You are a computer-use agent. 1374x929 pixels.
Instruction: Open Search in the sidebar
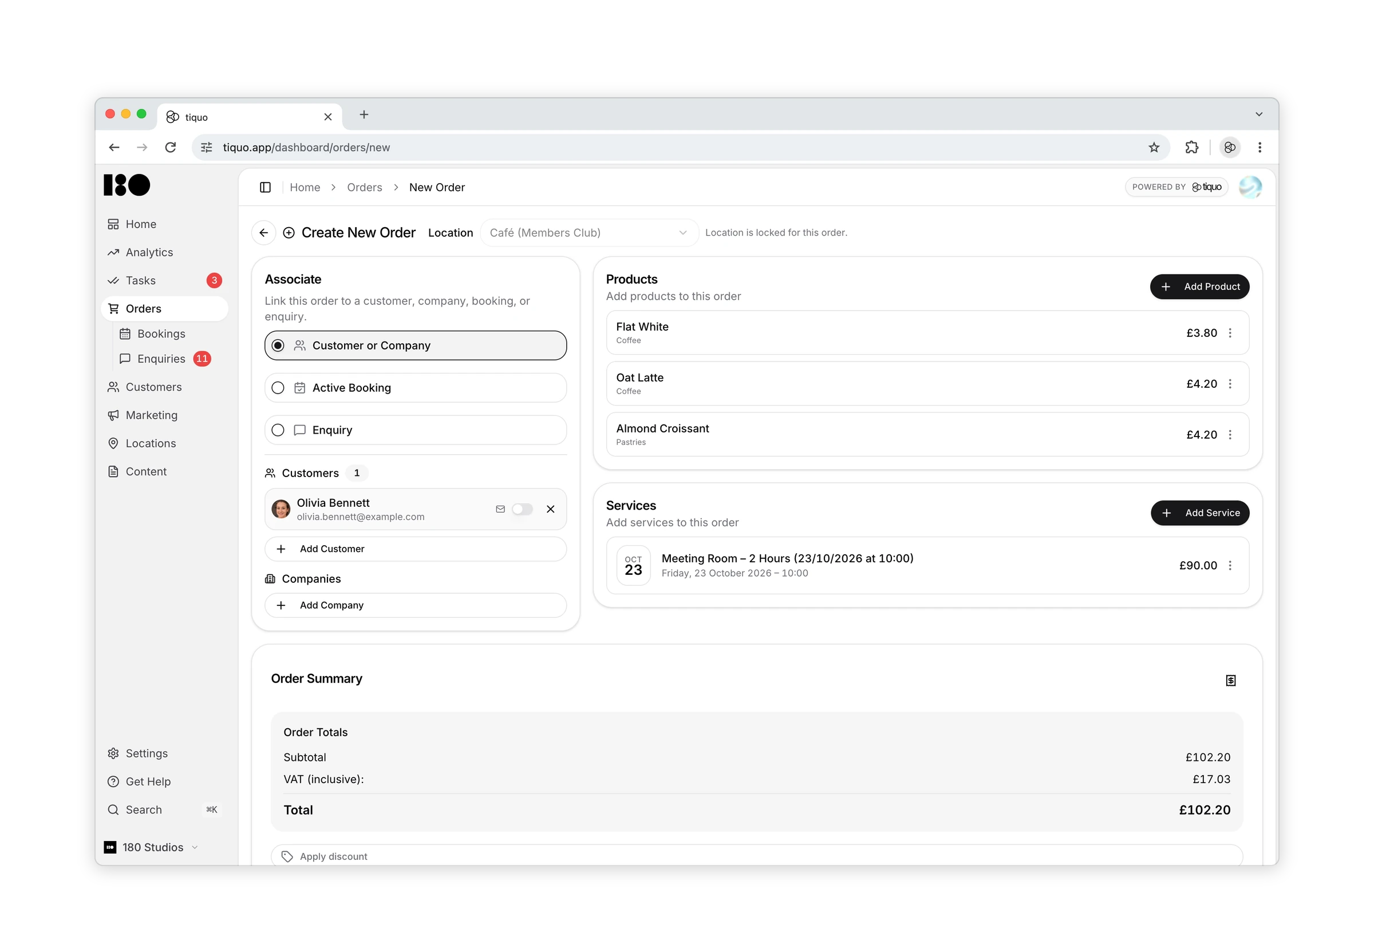164,809
